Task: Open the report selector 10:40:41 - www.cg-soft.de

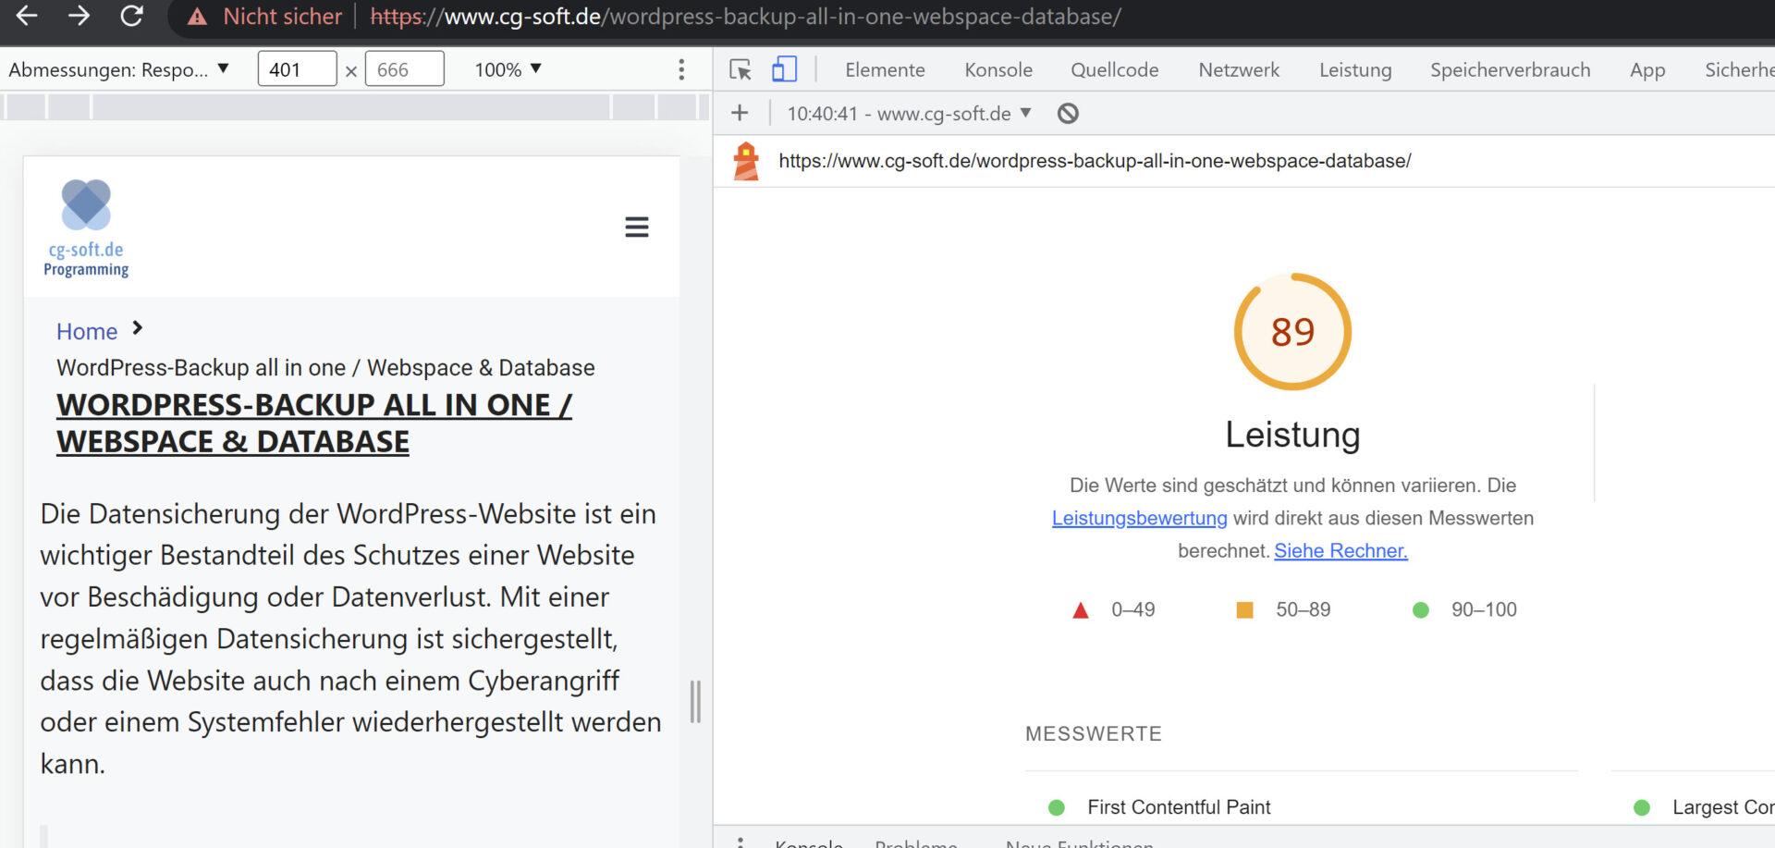Action: tap(909, 114)
